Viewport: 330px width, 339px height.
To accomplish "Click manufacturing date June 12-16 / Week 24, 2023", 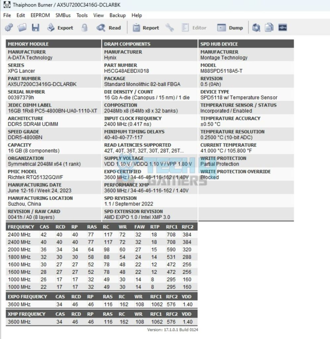I will tap(39, 191).
